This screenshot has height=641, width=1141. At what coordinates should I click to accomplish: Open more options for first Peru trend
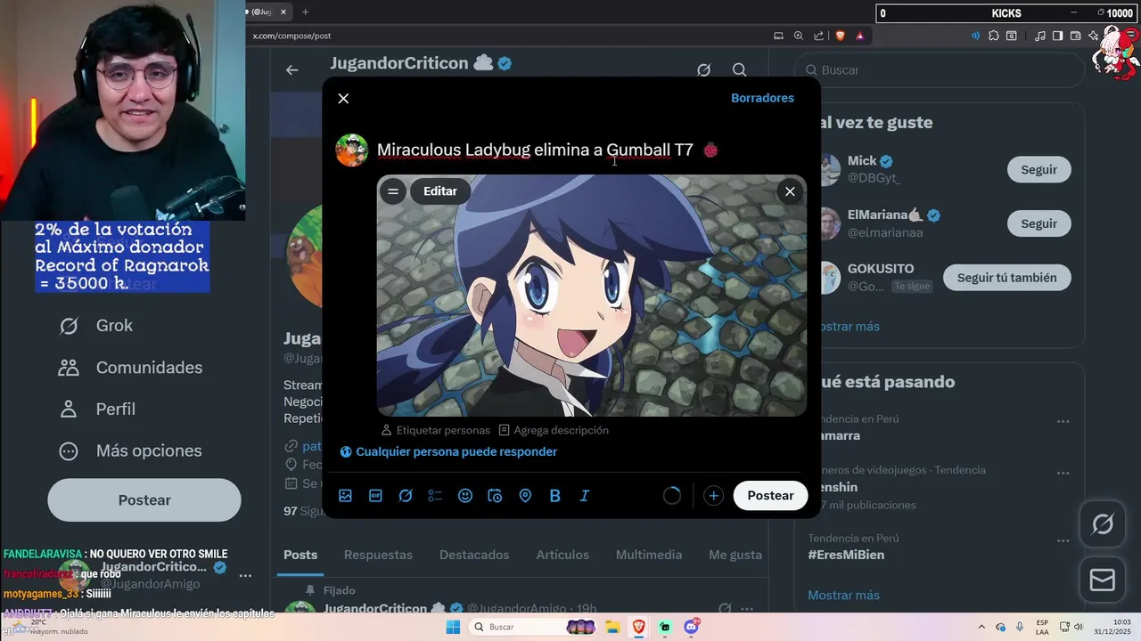tap(1063, 421)
